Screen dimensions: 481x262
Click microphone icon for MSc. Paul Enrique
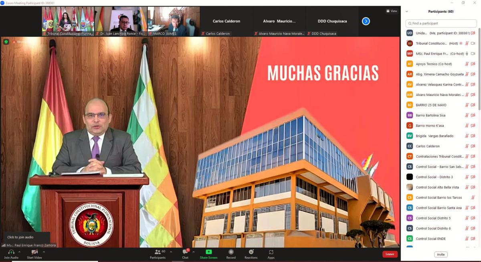pos(467,54)
